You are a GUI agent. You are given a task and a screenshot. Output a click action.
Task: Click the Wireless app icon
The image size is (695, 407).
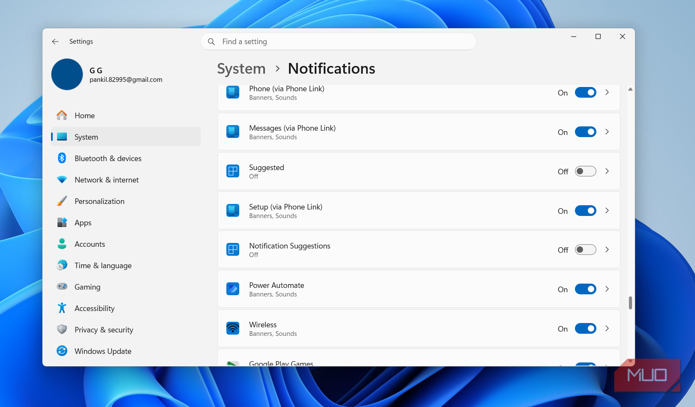pyautogui.click(x=233, y=328)
